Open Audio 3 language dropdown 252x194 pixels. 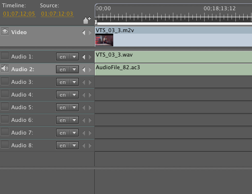[x=67, y=82]
